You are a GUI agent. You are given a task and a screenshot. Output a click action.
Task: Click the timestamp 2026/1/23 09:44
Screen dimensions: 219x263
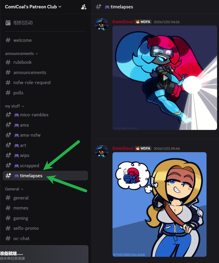pyautogui.click(x=167, y=149)
